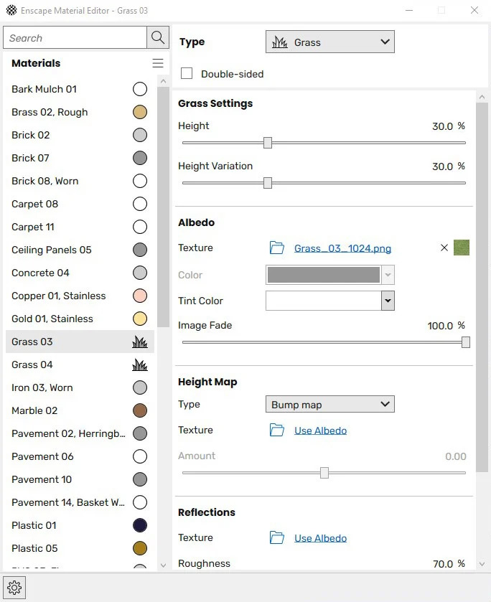This screenshot has height=602, width=491.
Task: Click the grass icon beside Grass 04
Action: [x=141, y=365]
